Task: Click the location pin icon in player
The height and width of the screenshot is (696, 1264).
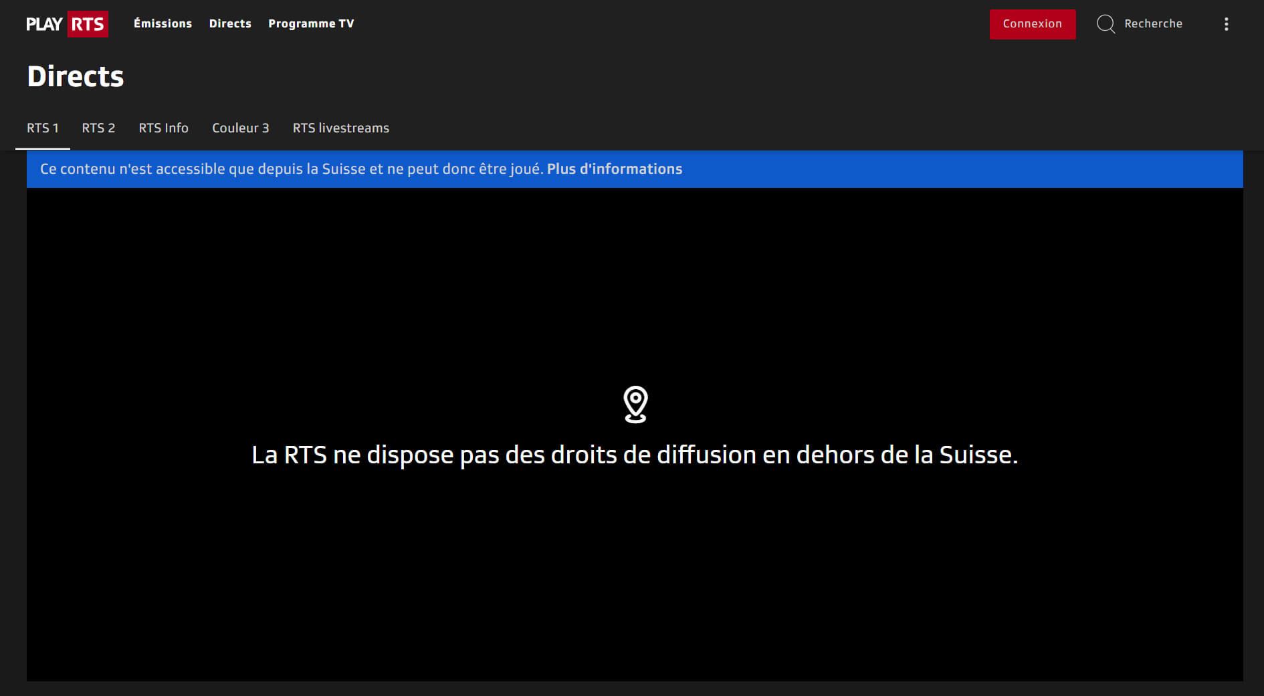Action: click(x=635, y=404)
